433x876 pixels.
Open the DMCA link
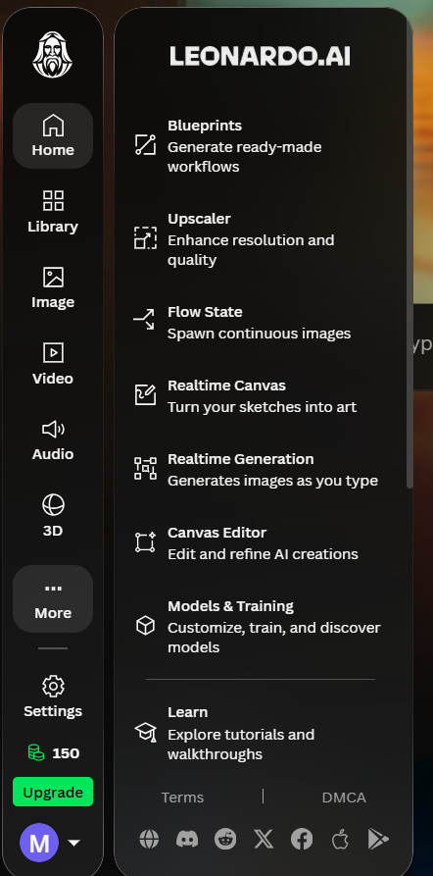click(x=344, y=798)
